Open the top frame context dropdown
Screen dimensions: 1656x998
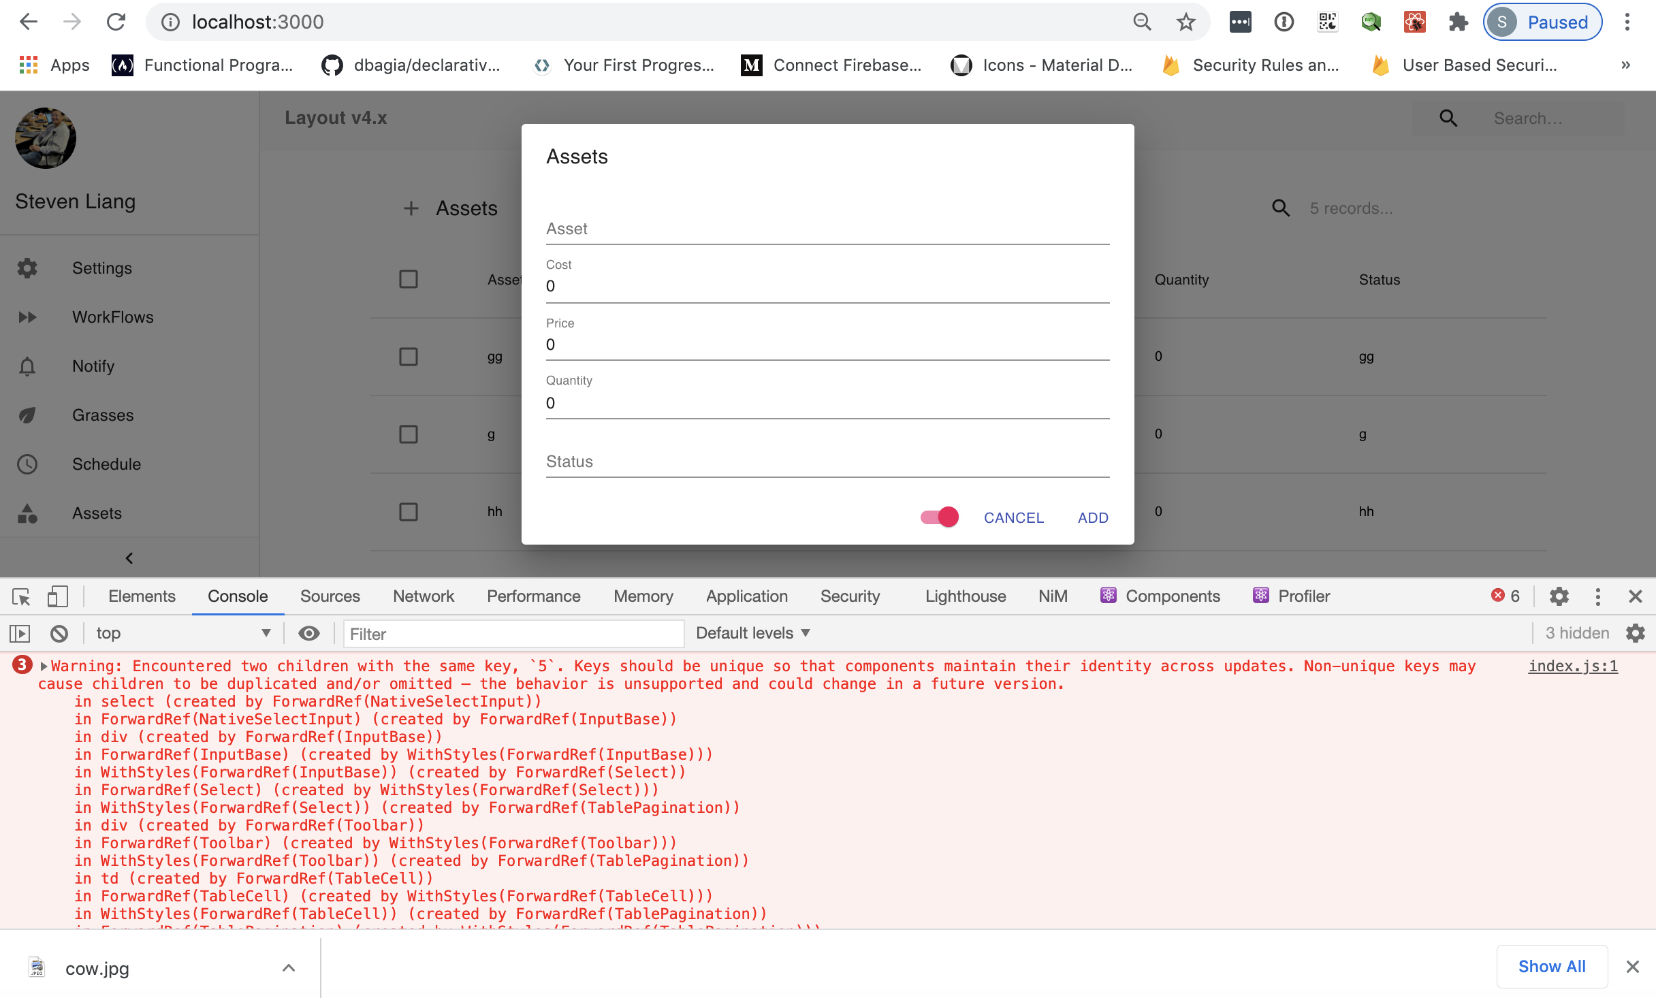pos(182,632)
